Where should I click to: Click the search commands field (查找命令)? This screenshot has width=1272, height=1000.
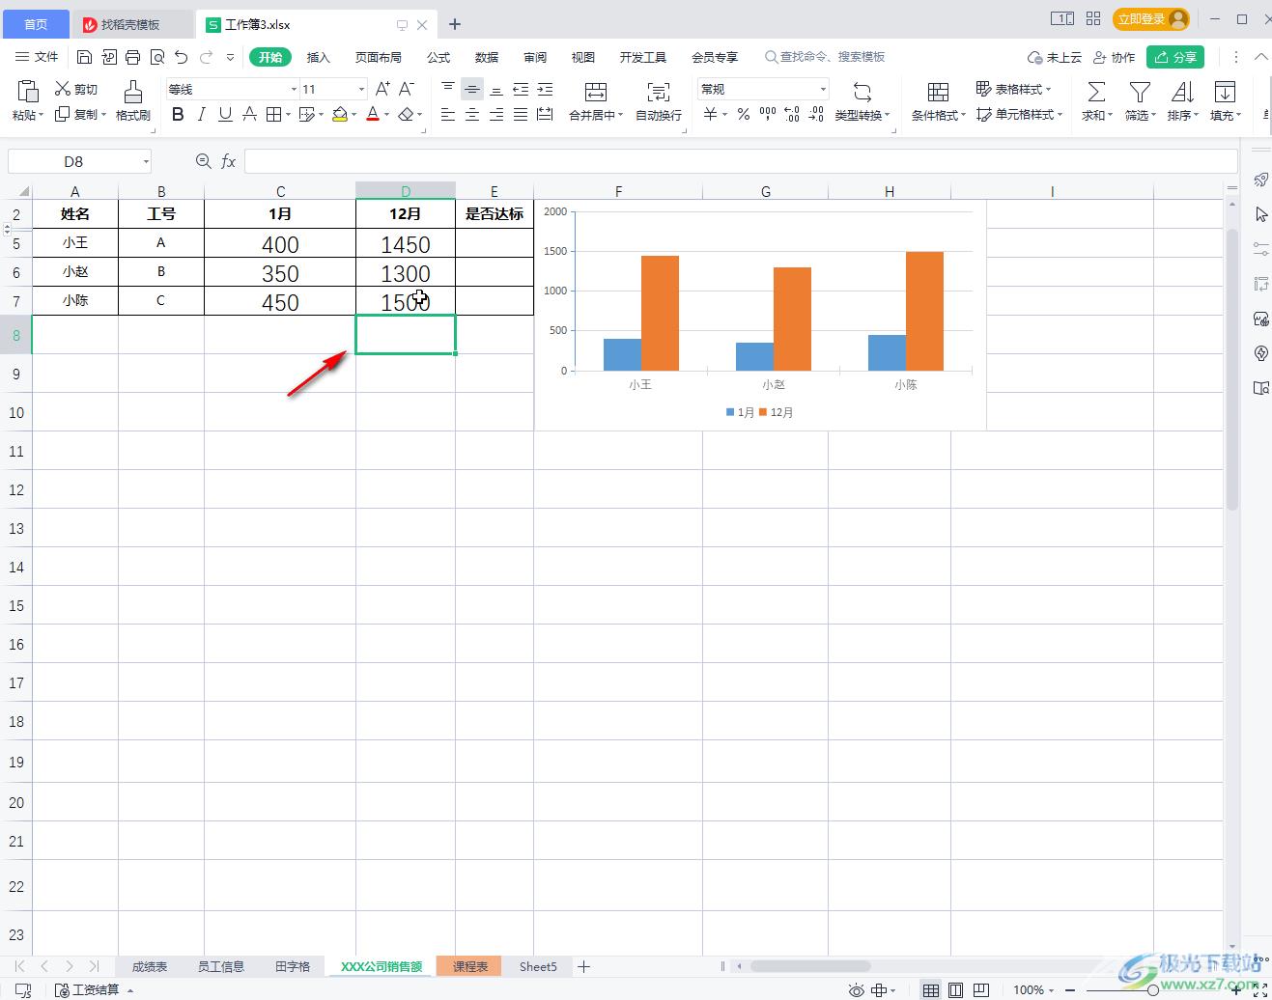pos(825,57)
